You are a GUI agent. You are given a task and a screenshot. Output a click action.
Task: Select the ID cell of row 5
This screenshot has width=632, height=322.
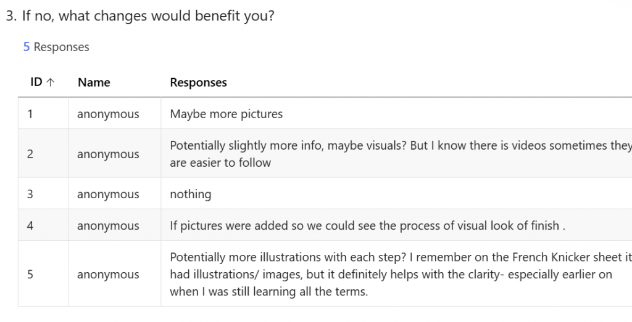click(x=30, y=274)
